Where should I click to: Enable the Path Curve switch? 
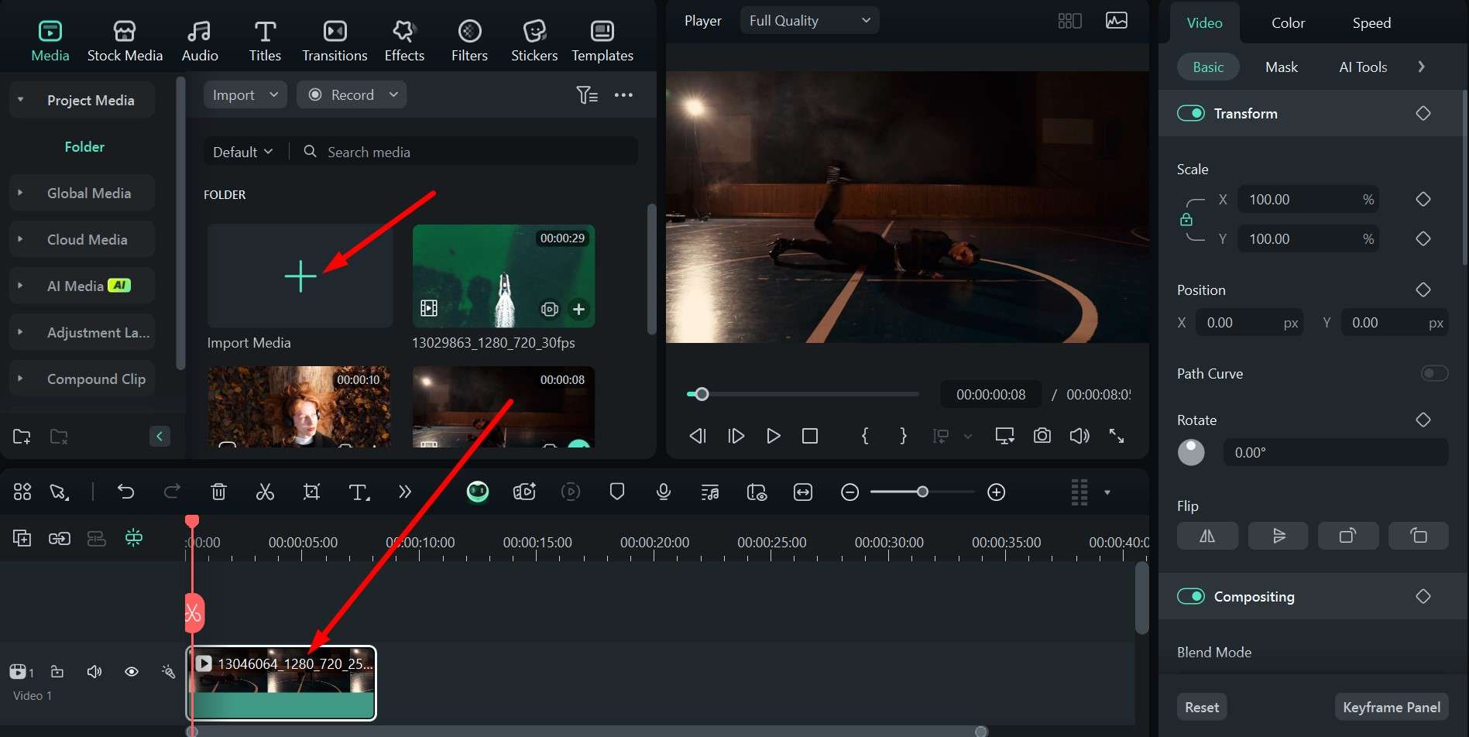point(1433,374)
